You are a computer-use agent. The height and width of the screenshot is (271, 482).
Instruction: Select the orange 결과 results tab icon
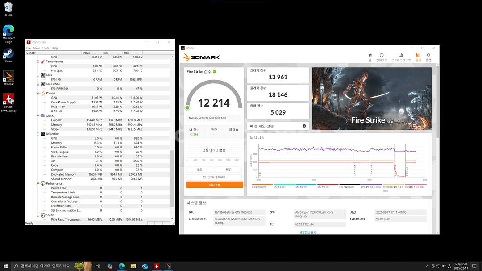[418, 55]
